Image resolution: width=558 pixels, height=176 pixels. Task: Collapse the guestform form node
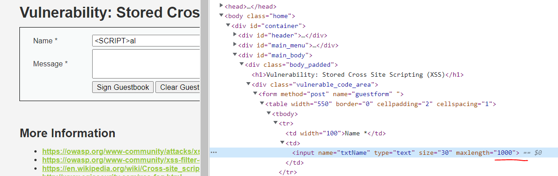pos(255,94)
